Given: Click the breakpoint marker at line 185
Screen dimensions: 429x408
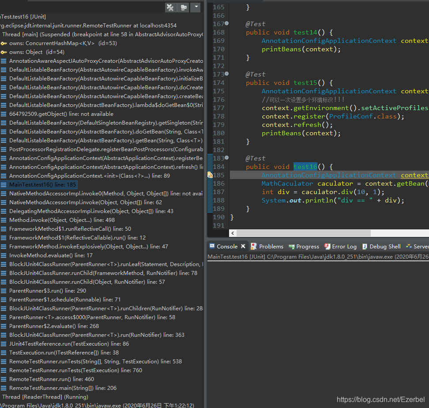Looking at the screenshot, I should (210, 175).
